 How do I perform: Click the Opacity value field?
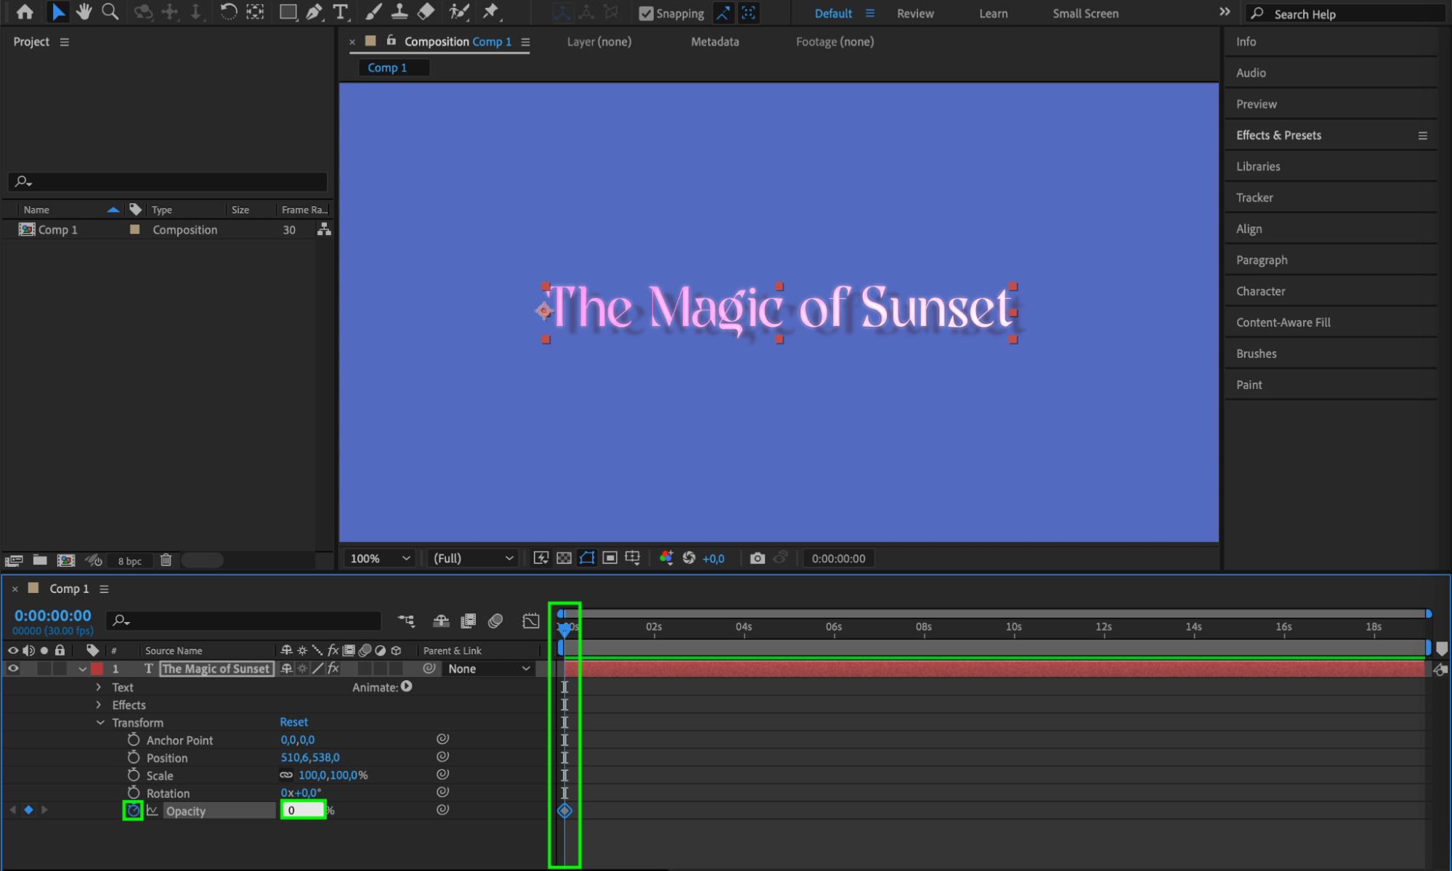(x=303, y=810)
